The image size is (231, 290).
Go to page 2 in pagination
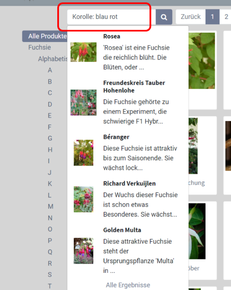226,17
